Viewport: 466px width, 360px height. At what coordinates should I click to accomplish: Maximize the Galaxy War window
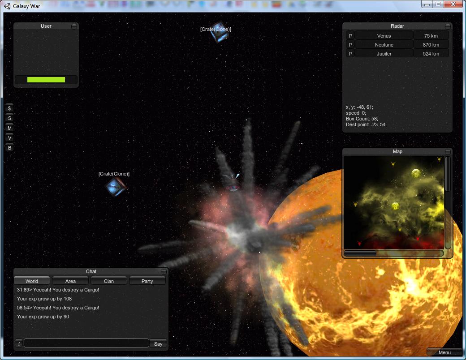(438, 4)
